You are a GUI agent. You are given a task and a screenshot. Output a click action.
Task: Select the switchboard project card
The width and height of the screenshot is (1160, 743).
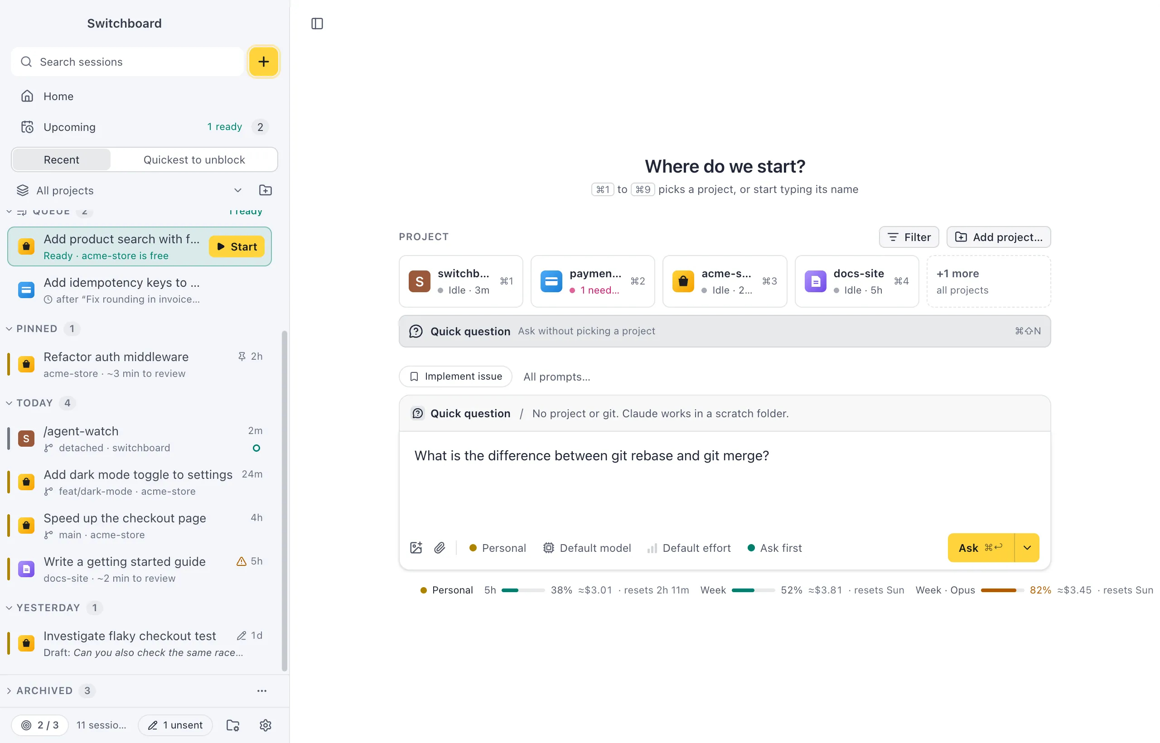461,281
